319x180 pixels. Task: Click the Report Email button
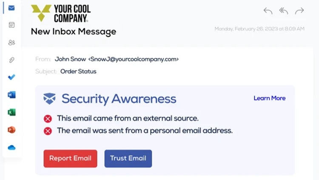pos(70,158)
